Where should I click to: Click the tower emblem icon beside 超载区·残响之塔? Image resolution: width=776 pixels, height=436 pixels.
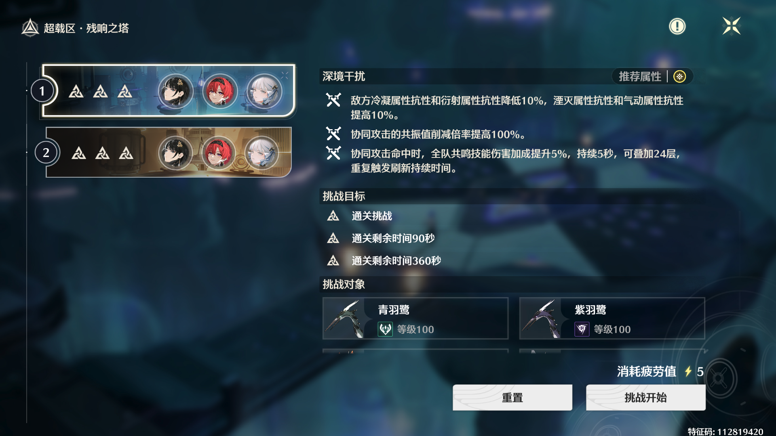[30, 28]
